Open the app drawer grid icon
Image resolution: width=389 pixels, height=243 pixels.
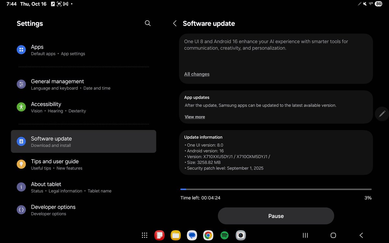(x=145, y=236)
